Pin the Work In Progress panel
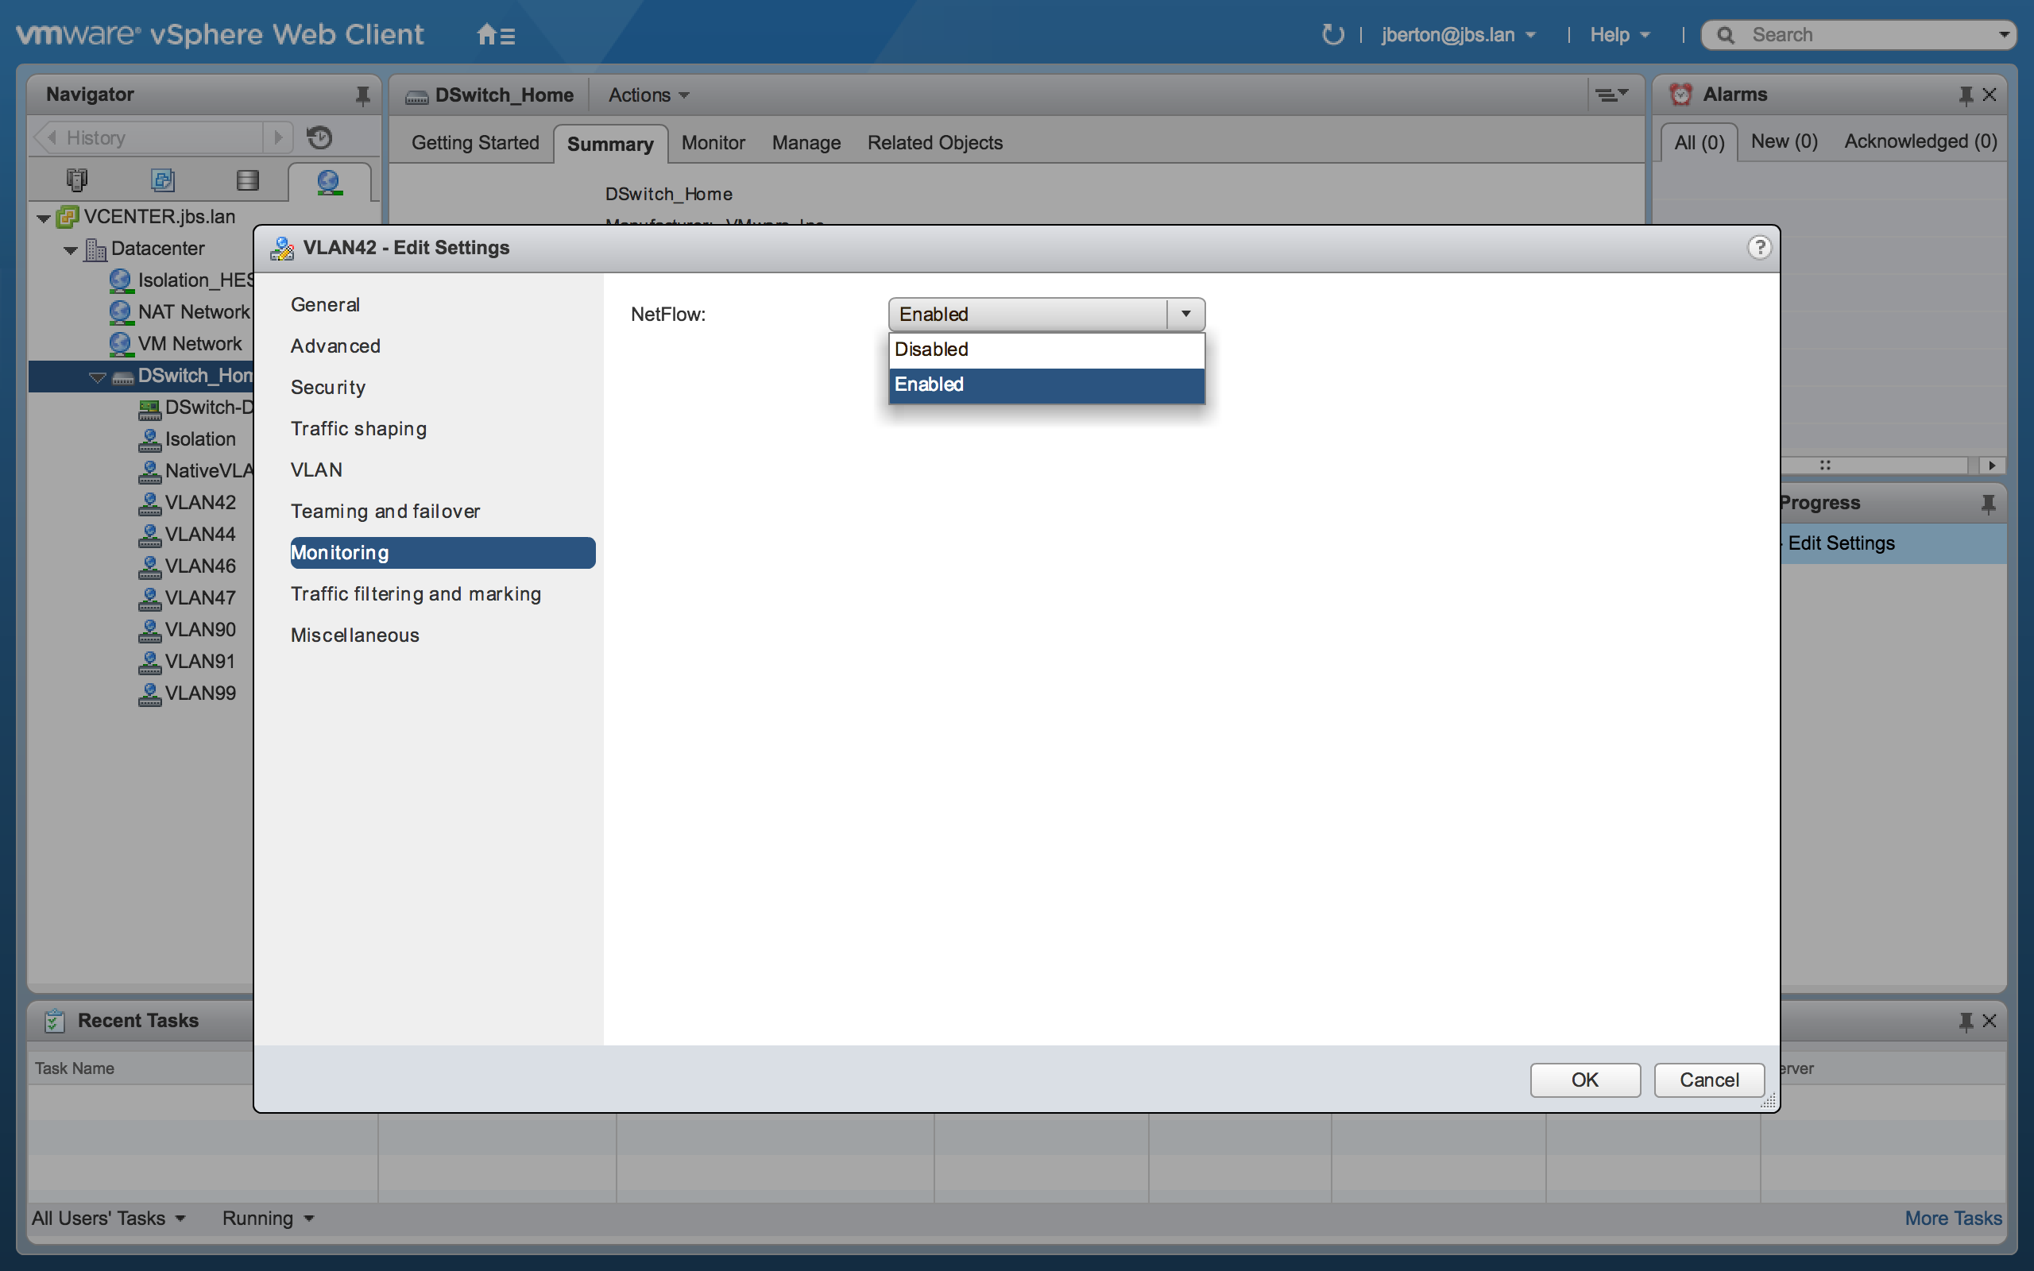Screen dimensions: 2034x1271 pos(1988,504)
